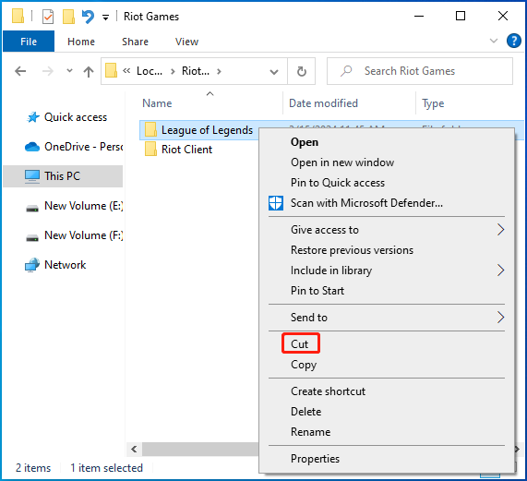Click the Properties checkmark icon in title bar
This screenshot has height=481, width=527.
(x=48, y=17)
